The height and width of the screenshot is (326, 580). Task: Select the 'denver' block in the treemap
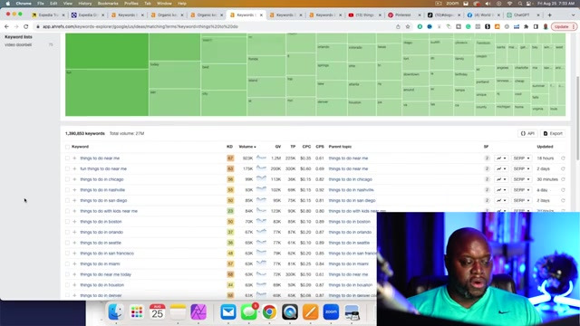(x=332, y=107)
